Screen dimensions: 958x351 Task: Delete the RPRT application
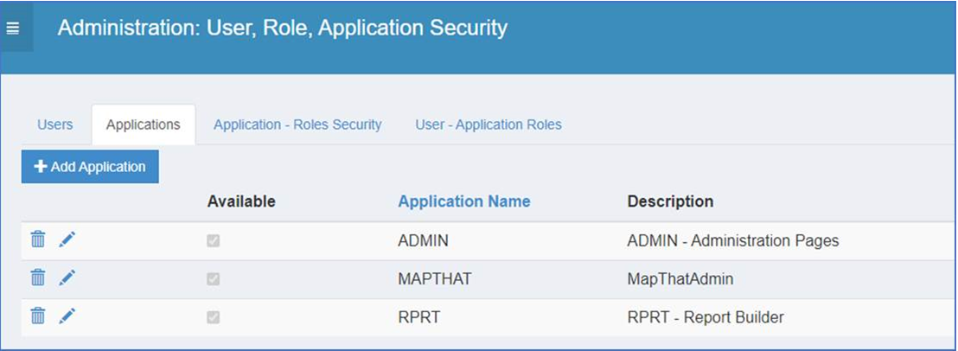(x=38, y=316)
